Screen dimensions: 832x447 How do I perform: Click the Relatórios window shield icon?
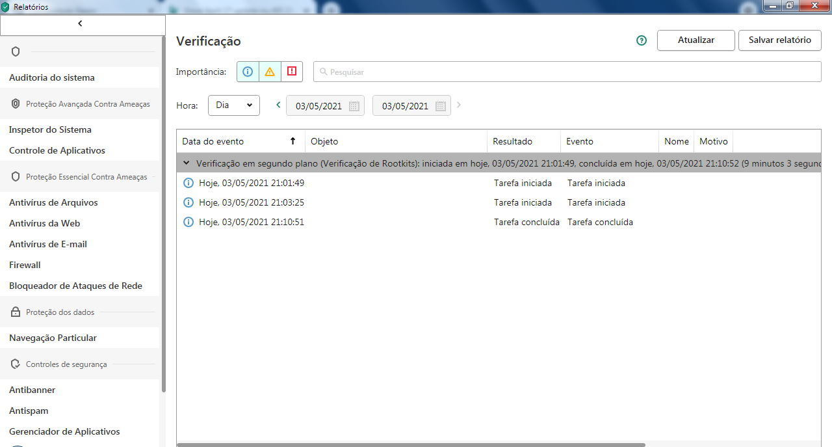[x=5, y=7]
